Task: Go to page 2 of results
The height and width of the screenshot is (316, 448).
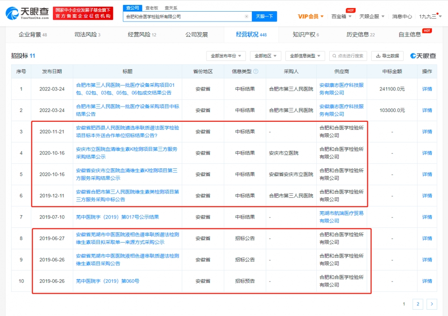Action: [x=418, y=304]
